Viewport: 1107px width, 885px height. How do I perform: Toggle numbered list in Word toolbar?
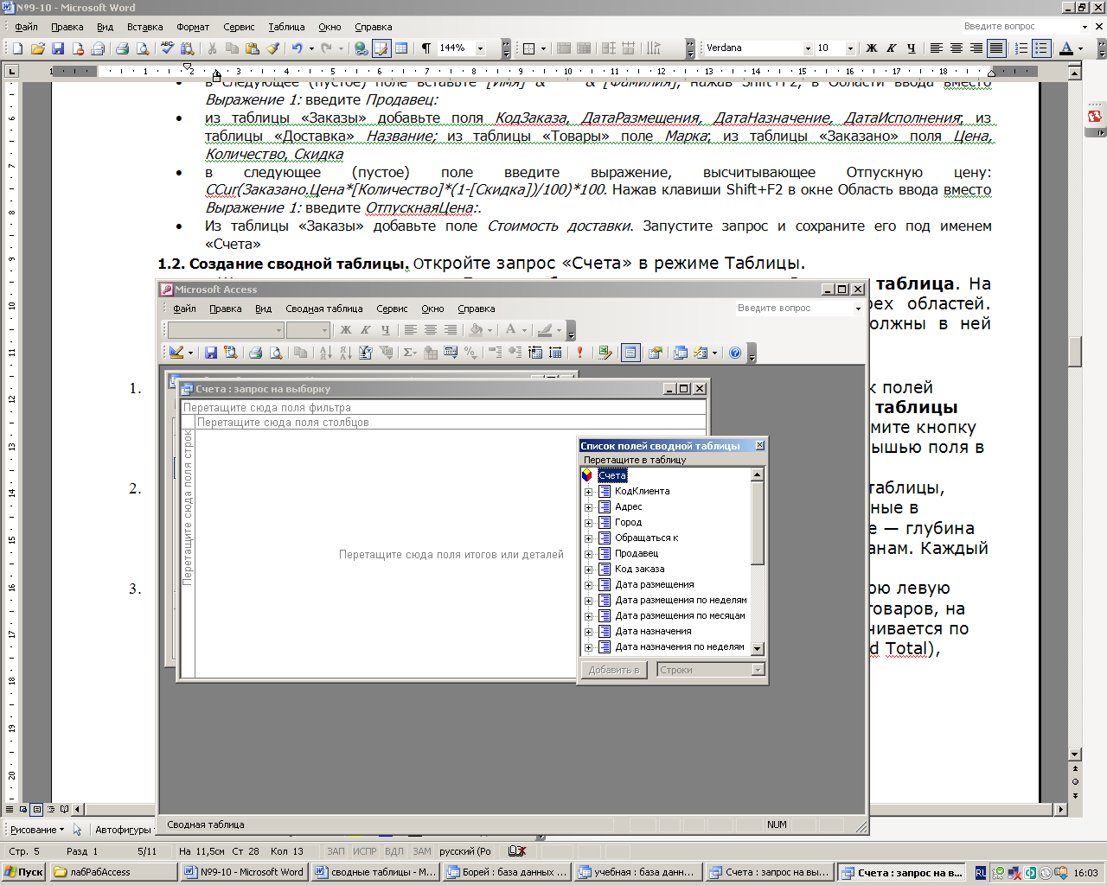point(1021,48)
